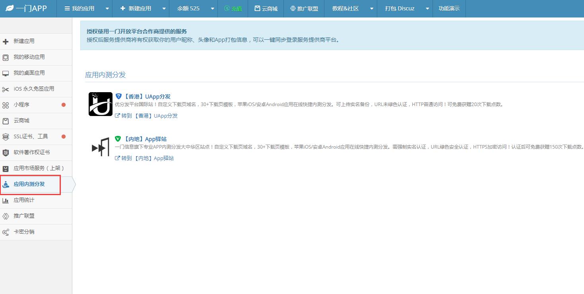Image resolution: width=584 pixels, height=294 pixels.
Task: Open 新建应用 in the top navigation
Action: [x=136, y=8]
